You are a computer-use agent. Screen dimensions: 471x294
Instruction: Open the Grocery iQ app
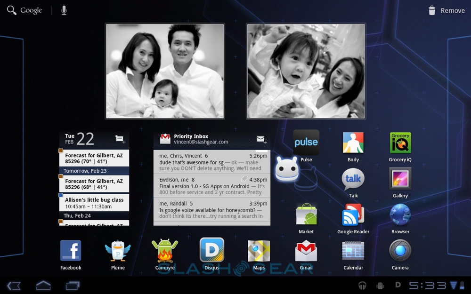click(400, 143)
